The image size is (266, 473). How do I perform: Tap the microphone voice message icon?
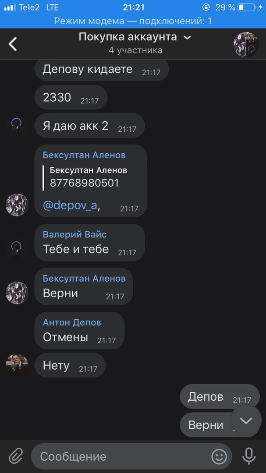[249, 456]
